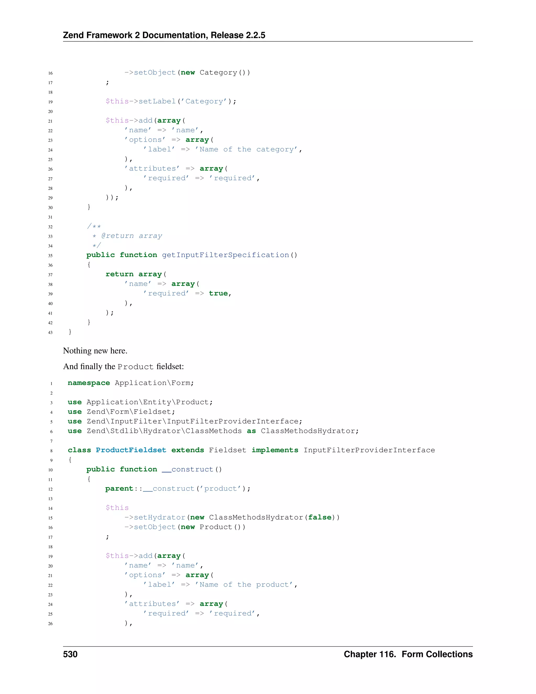This screenshot has width=536, height=694.
Task: Click the line ending 'as ClassMethodsHydrator;'
Action: pyautogui.click(x=213, y=431)
